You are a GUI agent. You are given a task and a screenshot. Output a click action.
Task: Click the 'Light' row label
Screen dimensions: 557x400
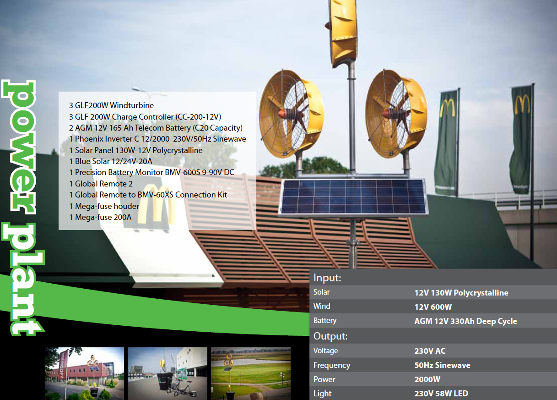[323, 394]
